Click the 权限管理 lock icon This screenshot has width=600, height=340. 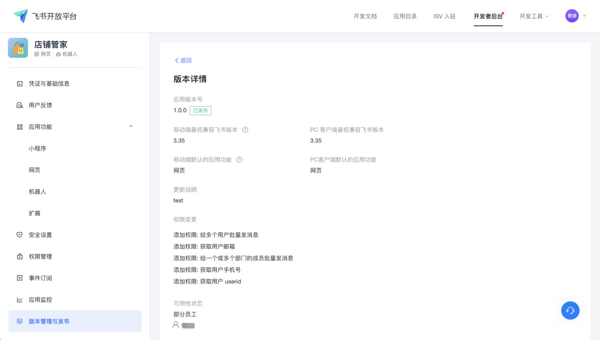point(20,257)
